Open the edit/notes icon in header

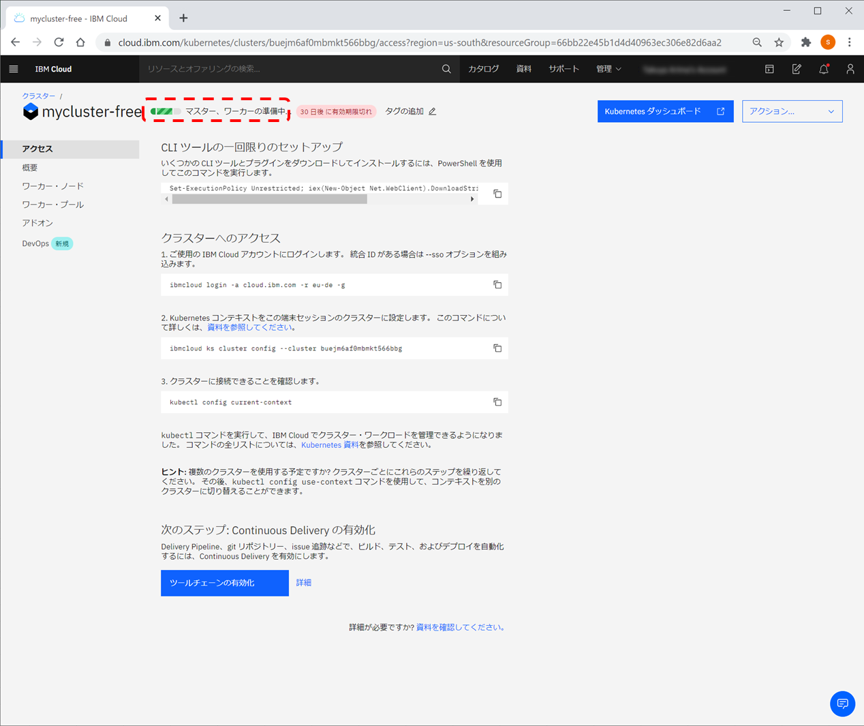pyautogui.click(x=797, y=69)
